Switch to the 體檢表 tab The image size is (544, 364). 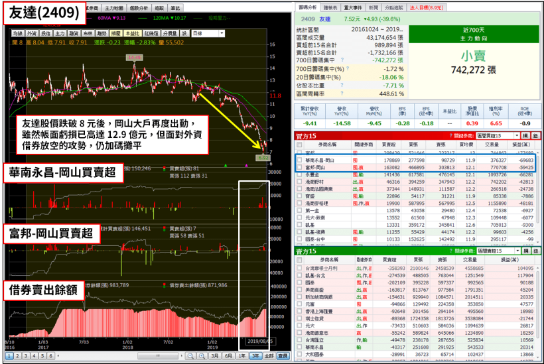[330, 7]
